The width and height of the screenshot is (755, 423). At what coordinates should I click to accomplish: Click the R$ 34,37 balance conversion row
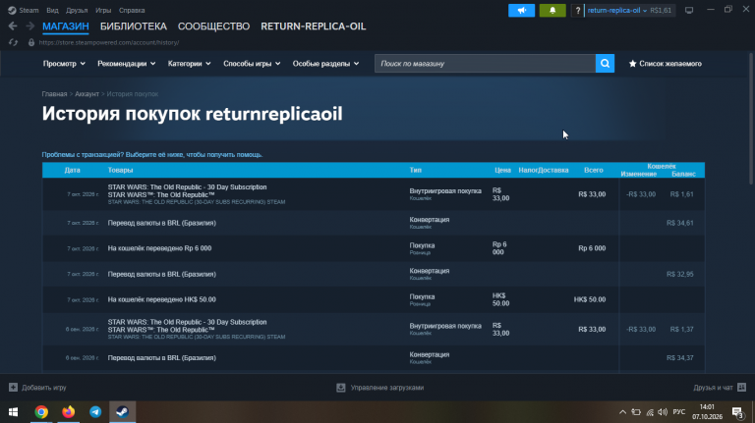pyautogui.click(x=374, y=358)
